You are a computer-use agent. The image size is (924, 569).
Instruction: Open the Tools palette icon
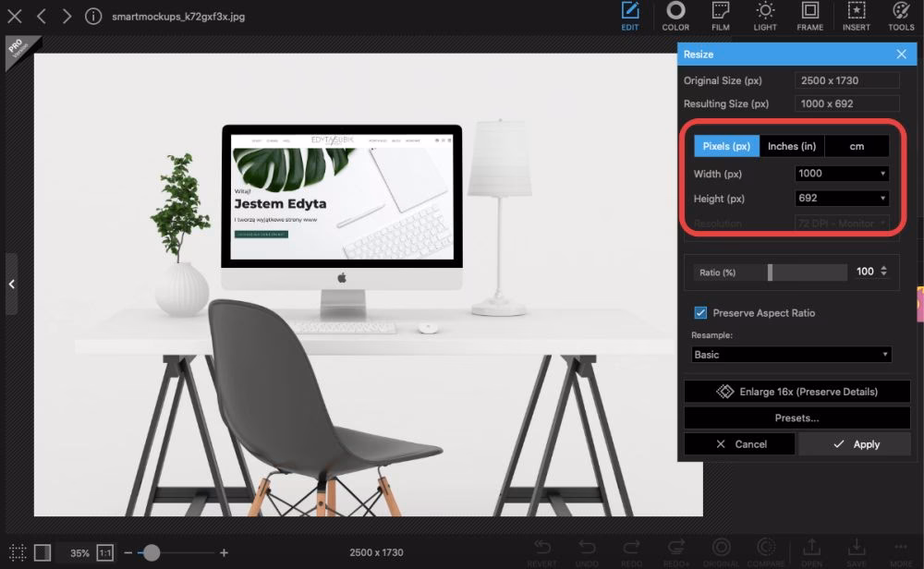click(901, 16)
